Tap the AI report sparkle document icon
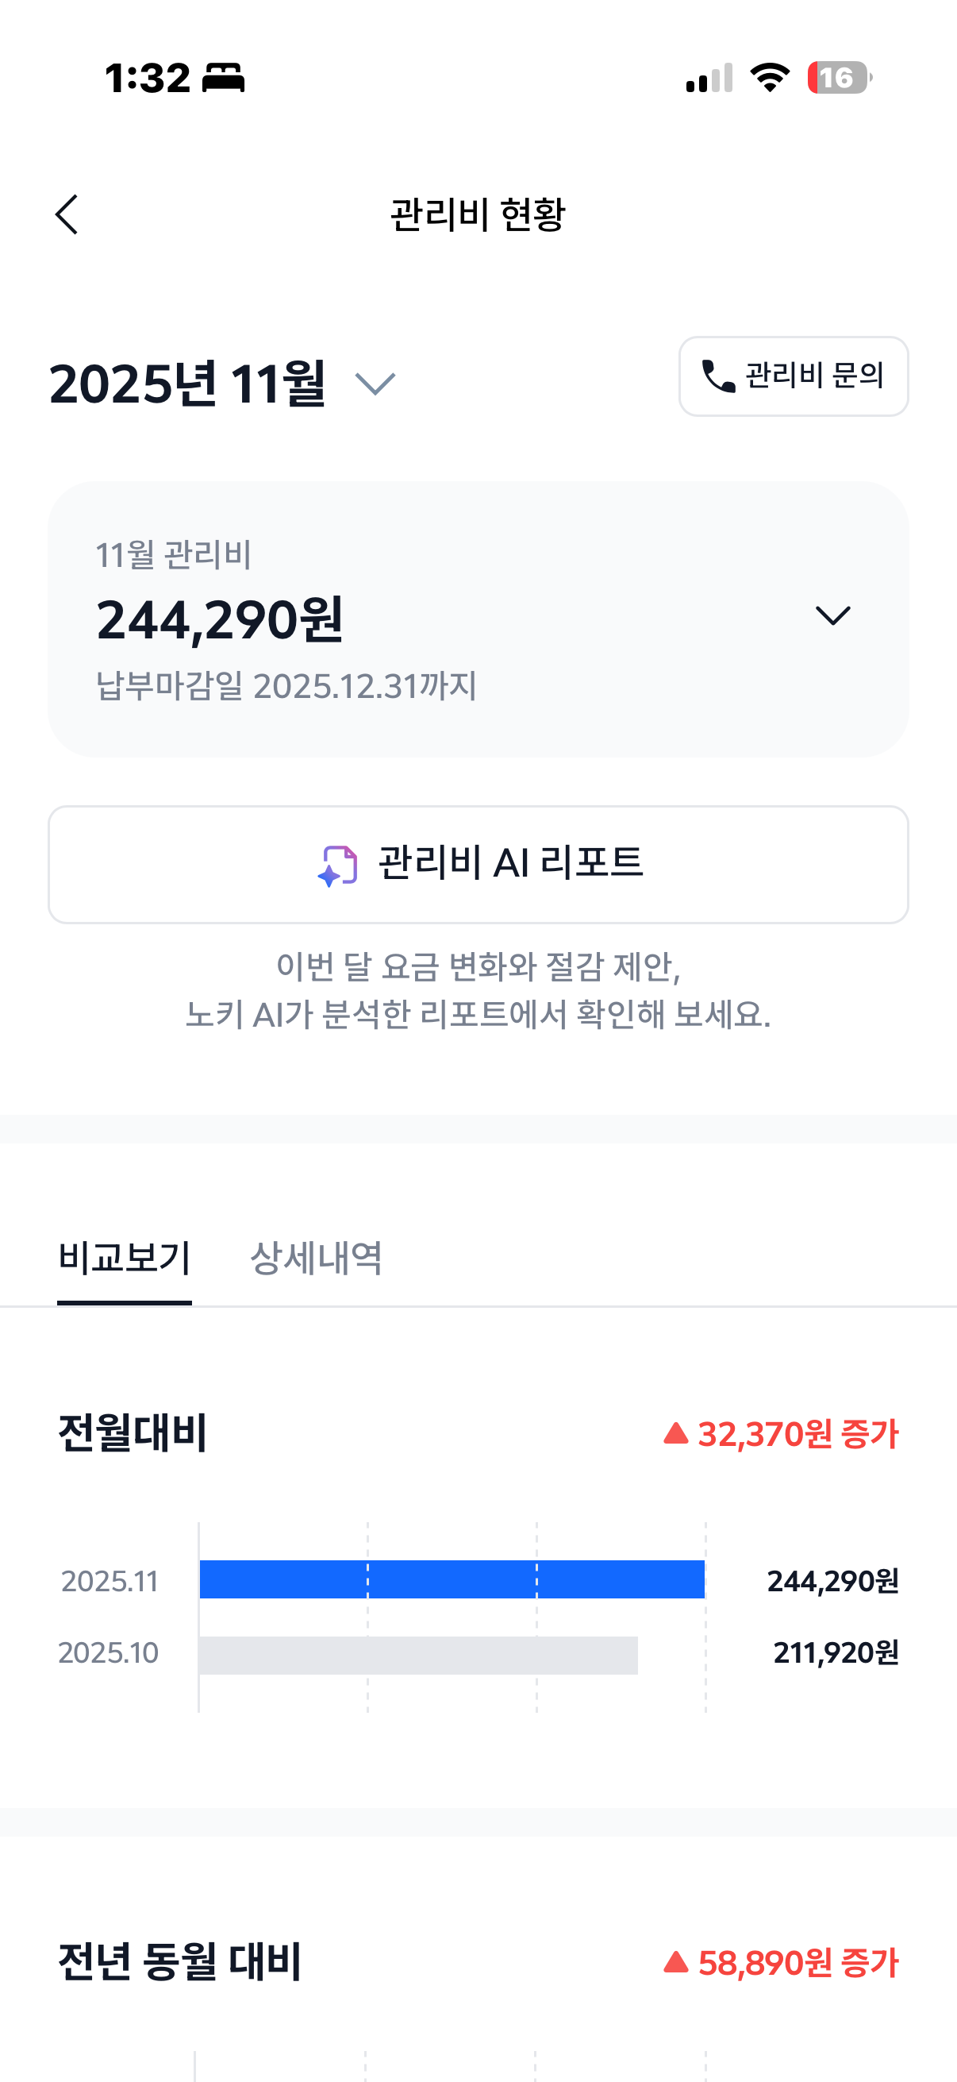This screenshot has height=2082, width=957. pyautogui.click(x=337, y=866)
